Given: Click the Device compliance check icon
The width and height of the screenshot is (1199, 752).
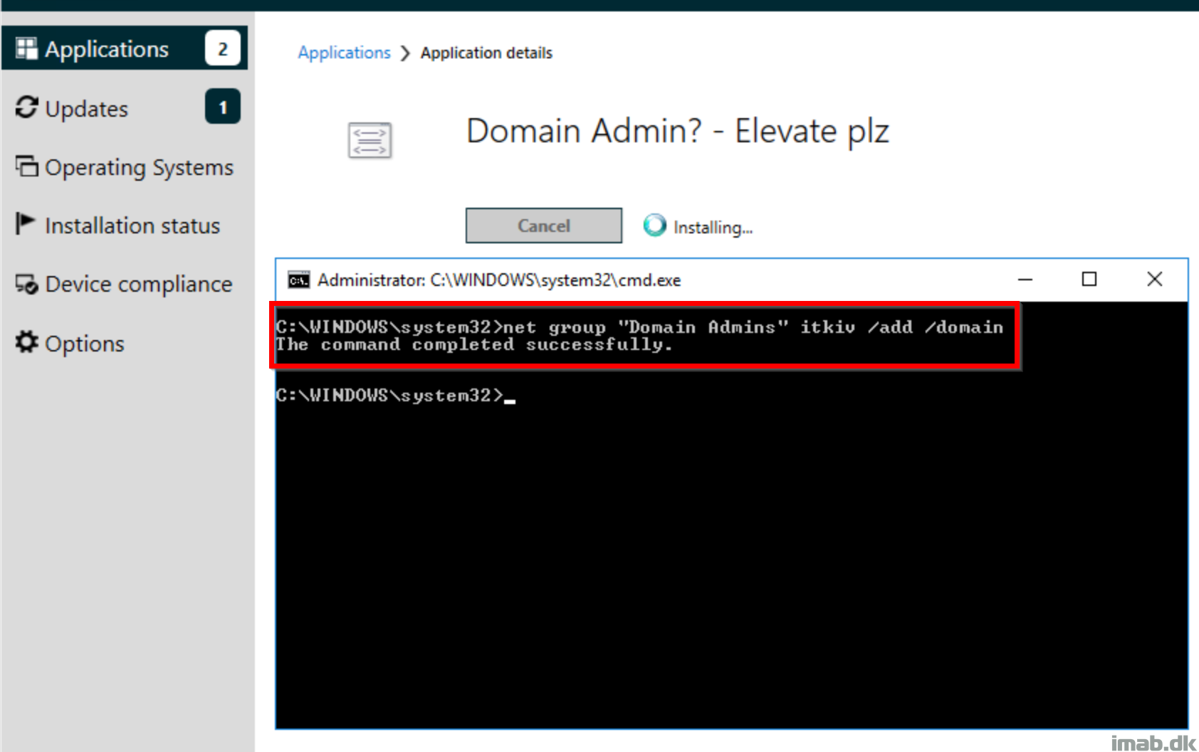Looking at the screenshot, I should click(26, 284).
